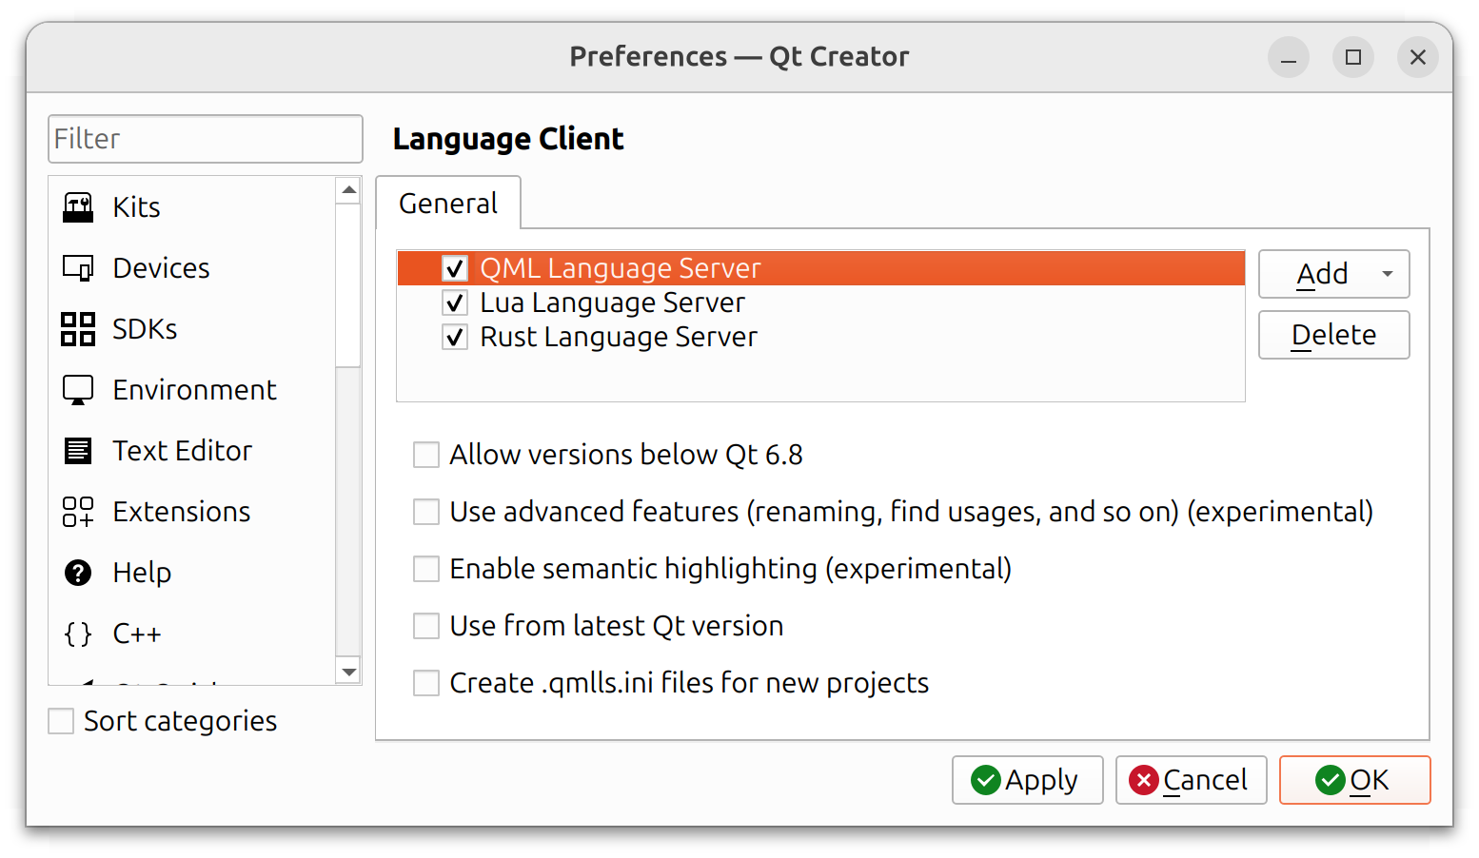Viewport: 1479px width, 858px height.
Task: Enable semantic highlighting (experimental) checkbox
Action: 425,569
